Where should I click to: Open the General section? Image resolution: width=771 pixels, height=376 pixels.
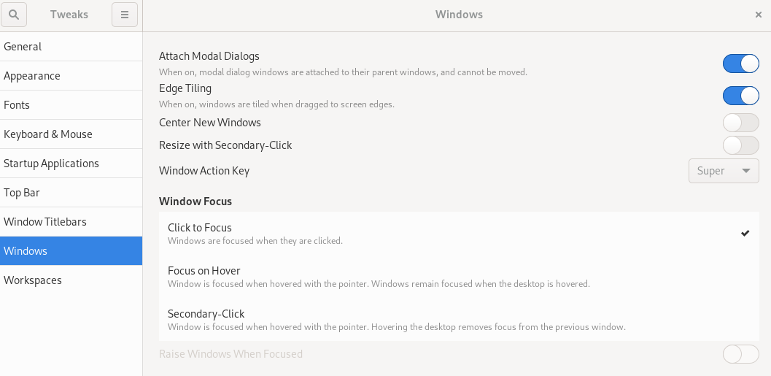[x=71, y=47]
